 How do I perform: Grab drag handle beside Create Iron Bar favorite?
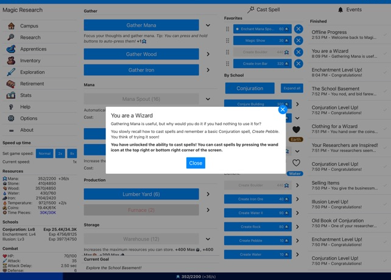[x=227, y=64]
